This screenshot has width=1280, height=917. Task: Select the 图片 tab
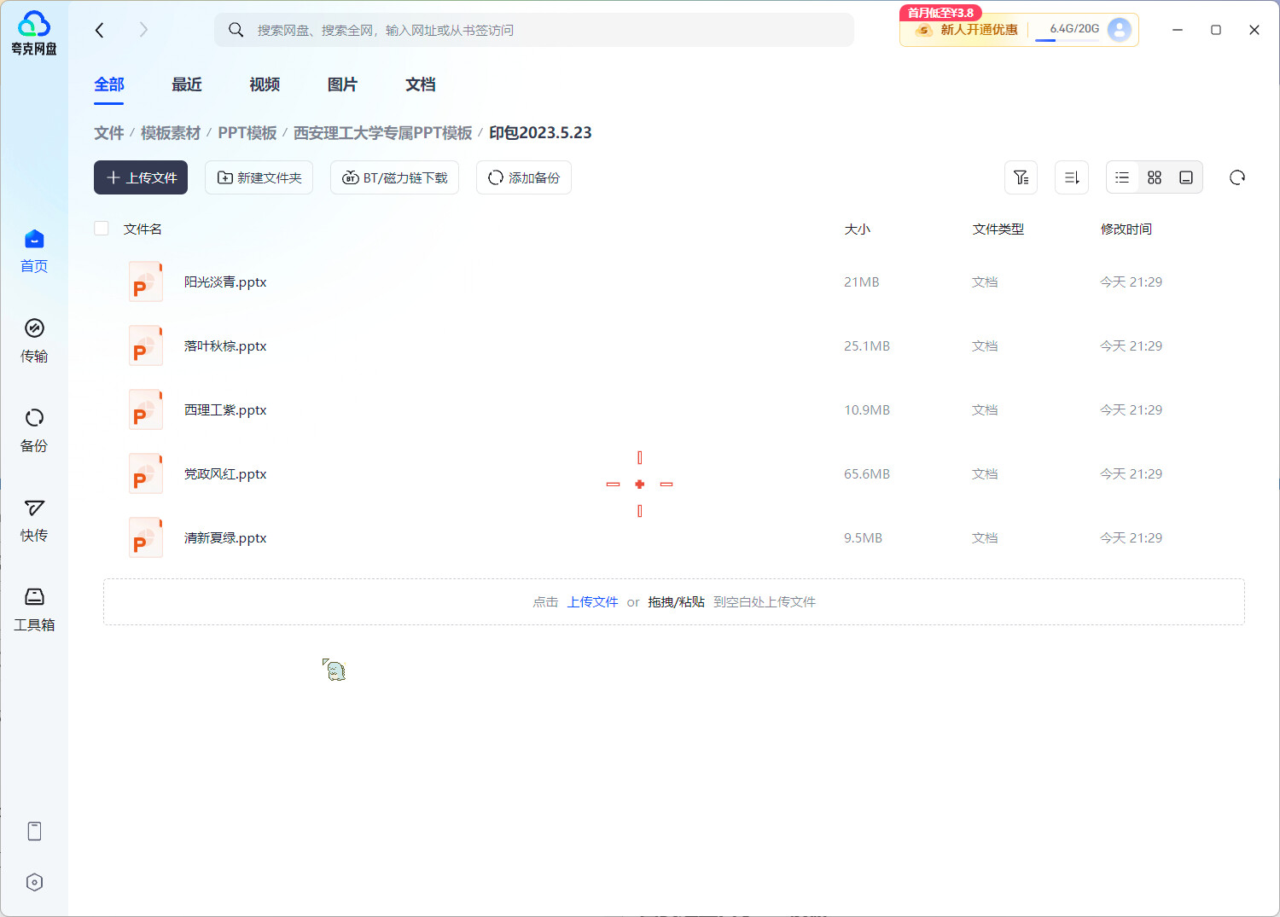tap(342, 84)
